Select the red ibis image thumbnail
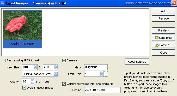The height and width of the screenshot is (96, 177). [22, 25]
